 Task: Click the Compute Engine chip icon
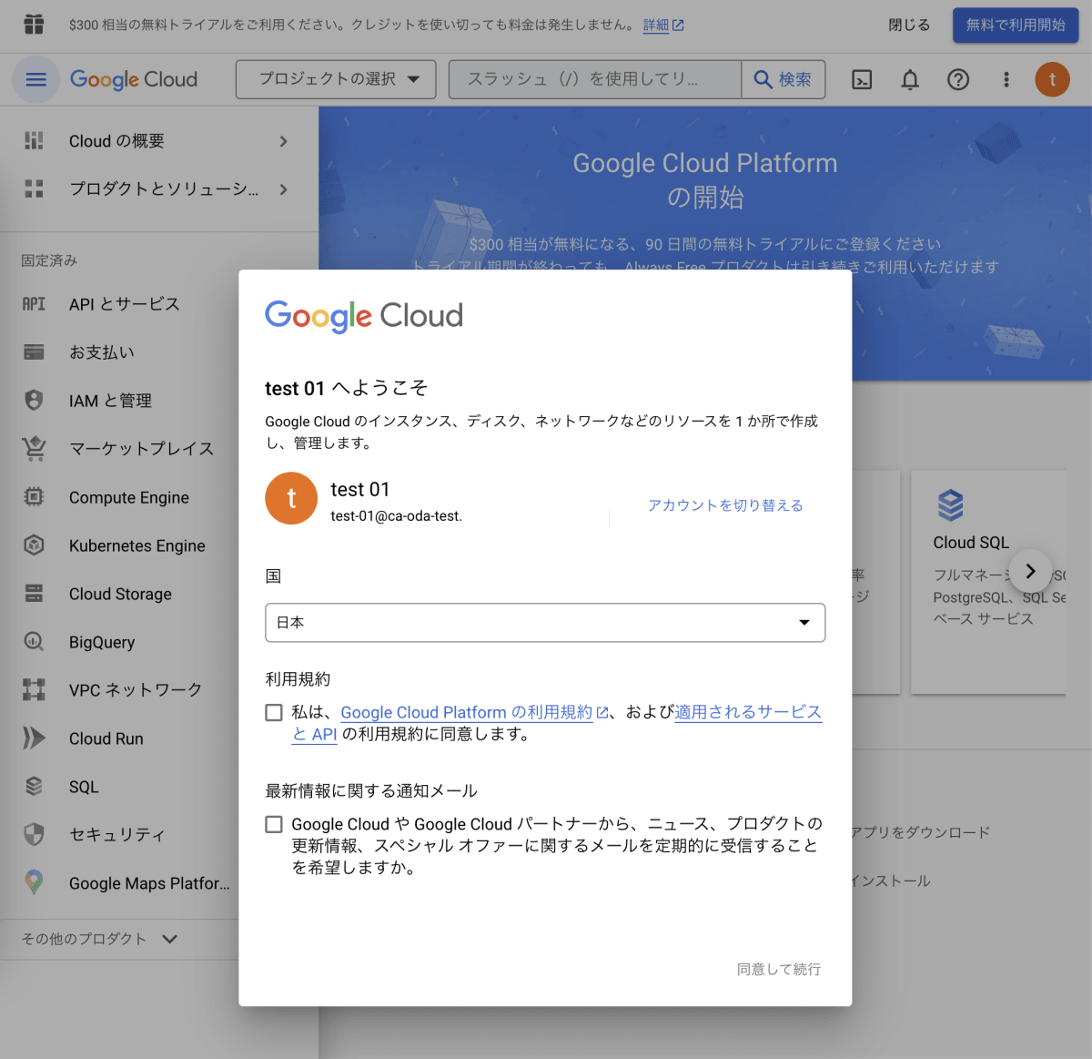(x=34, y=496)
